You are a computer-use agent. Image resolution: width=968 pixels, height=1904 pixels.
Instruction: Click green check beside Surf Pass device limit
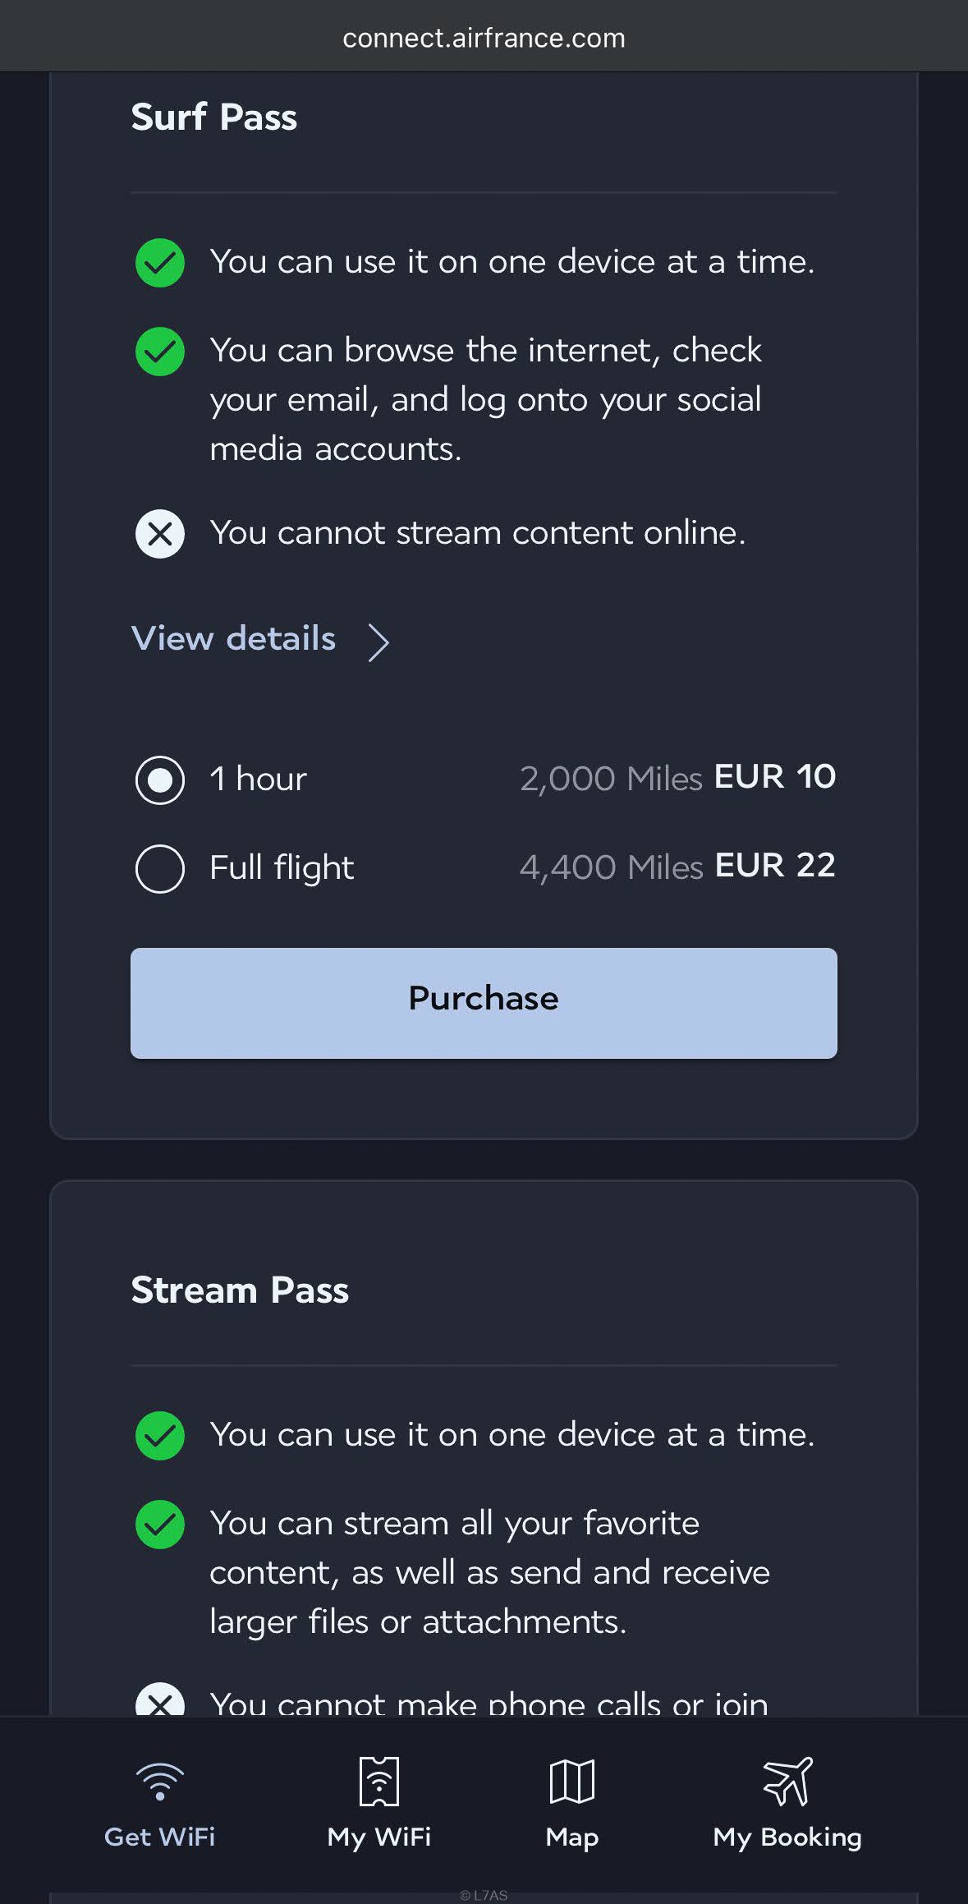click(x=160, y=263)
